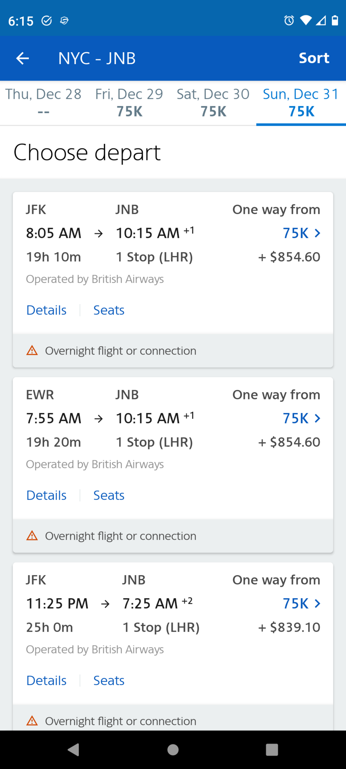
Task: Open Details for the 11:25 PM flight
Action: pyautogui.click(x=47, y=681)
